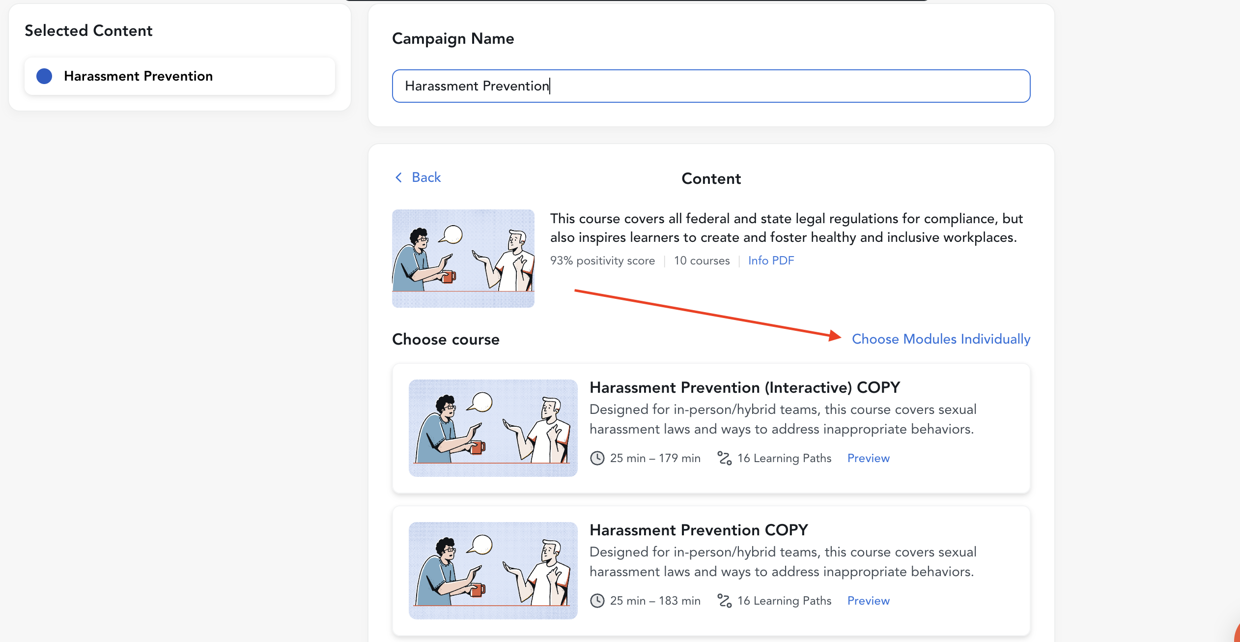Click the Back chevron arrow icon
1240x642 pixels.
(399, 177)
